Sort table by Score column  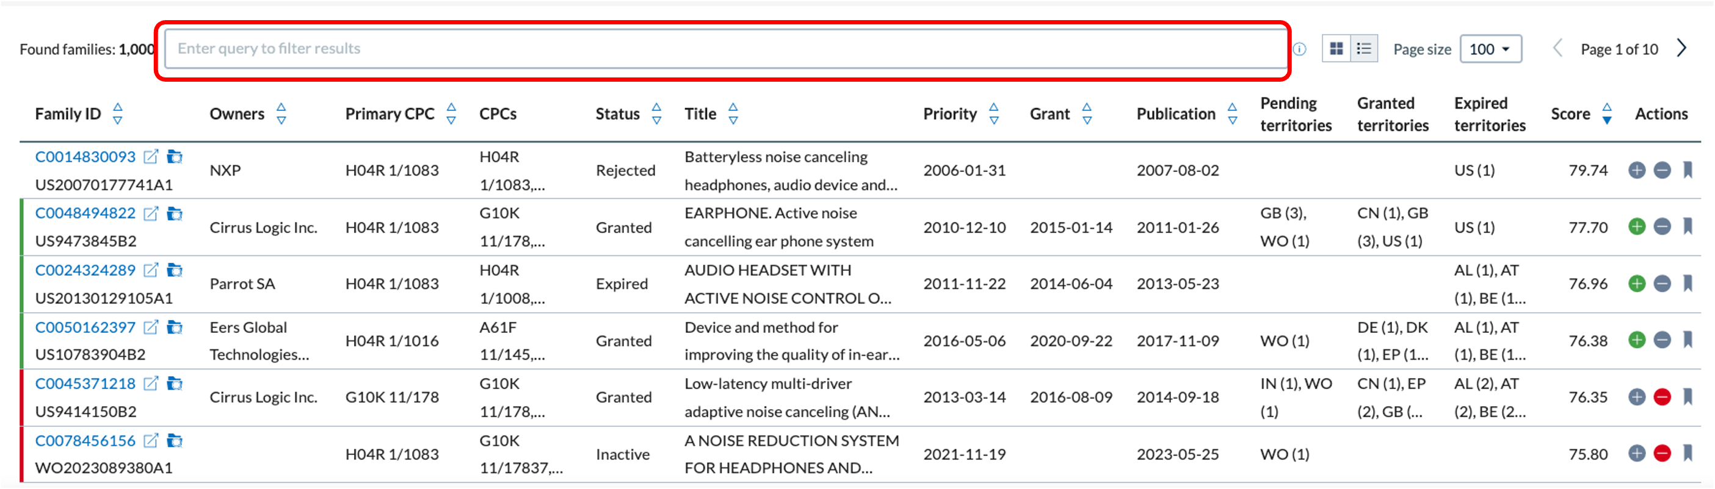tap(1606, 114)
